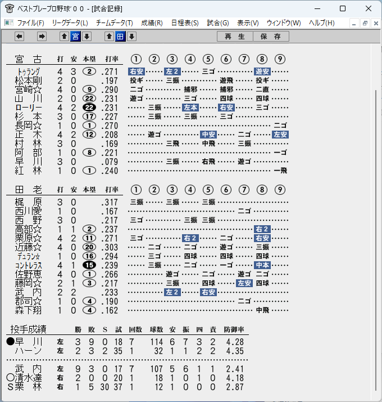This screenshot has width=382, height=402.
Task: Open the 成績(R) menu
Action: [x=152, y=23]
